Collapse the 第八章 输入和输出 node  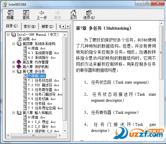14,113
